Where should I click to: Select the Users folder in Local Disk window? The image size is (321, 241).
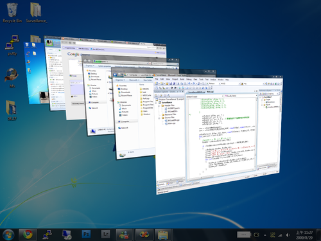point(144,111)
